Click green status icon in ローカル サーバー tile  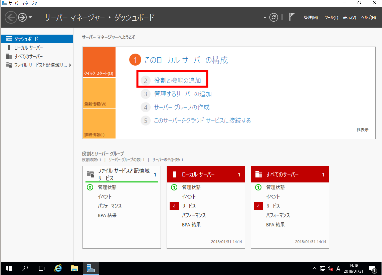[174, 187]
